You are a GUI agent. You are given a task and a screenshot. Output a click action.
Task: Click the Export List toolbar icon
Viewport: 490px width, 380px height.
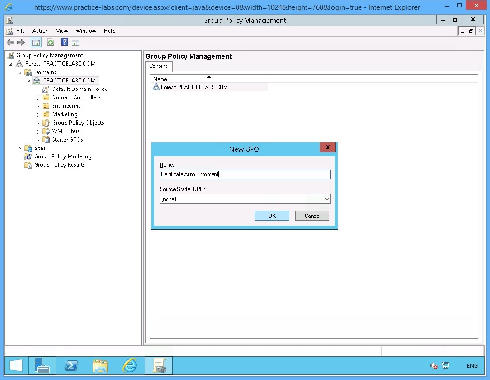pyautogui.click(x=76, y=42)
